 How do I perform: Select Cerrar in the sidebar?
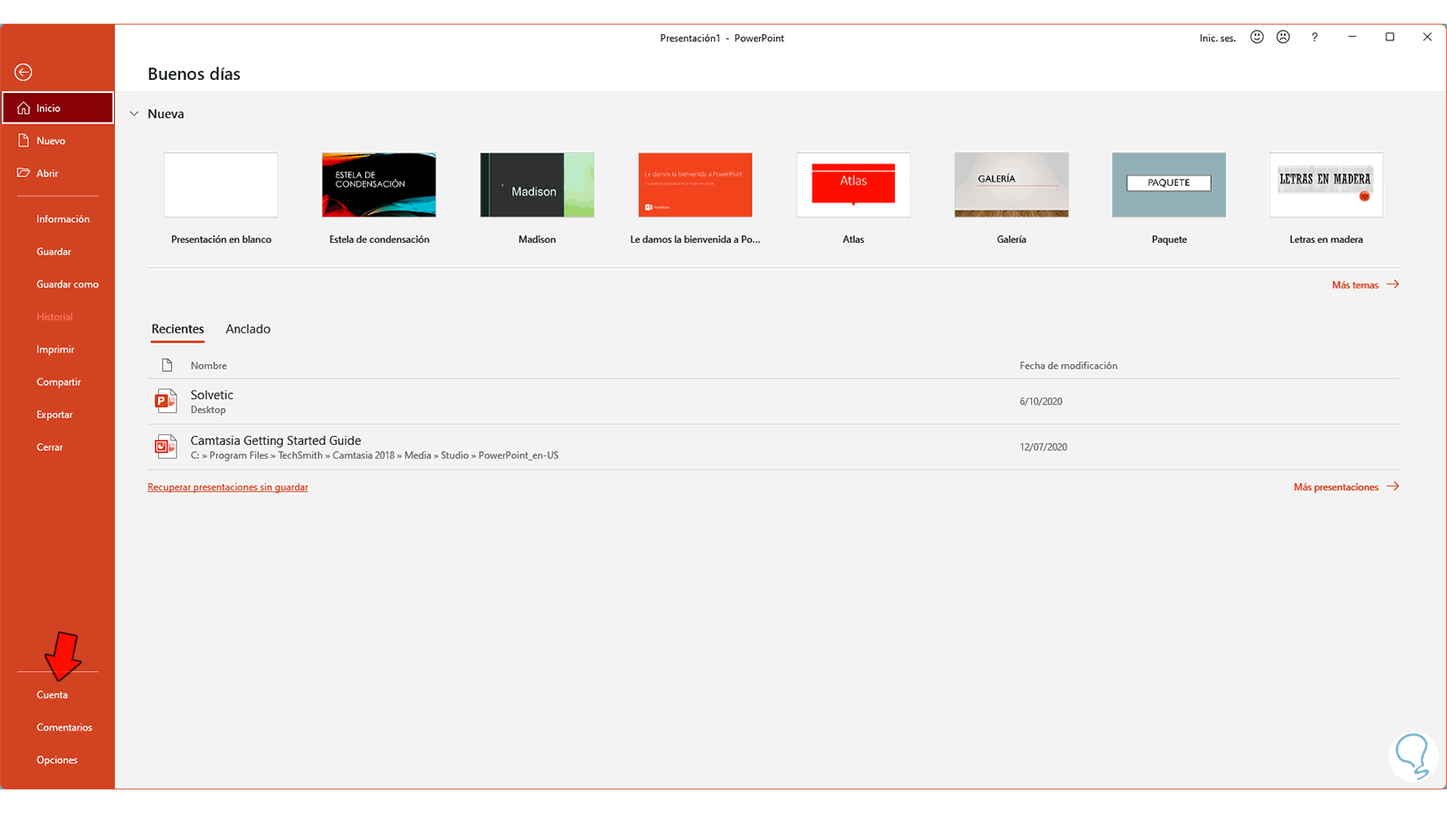pos(50,447)
